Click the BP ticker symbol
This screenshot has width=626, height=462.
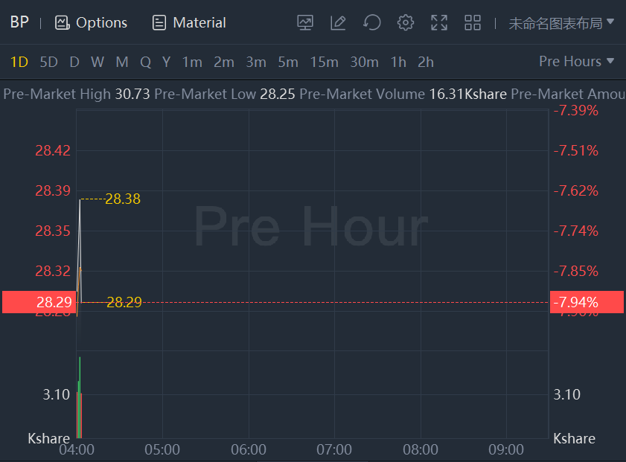(x=19, y=22)
